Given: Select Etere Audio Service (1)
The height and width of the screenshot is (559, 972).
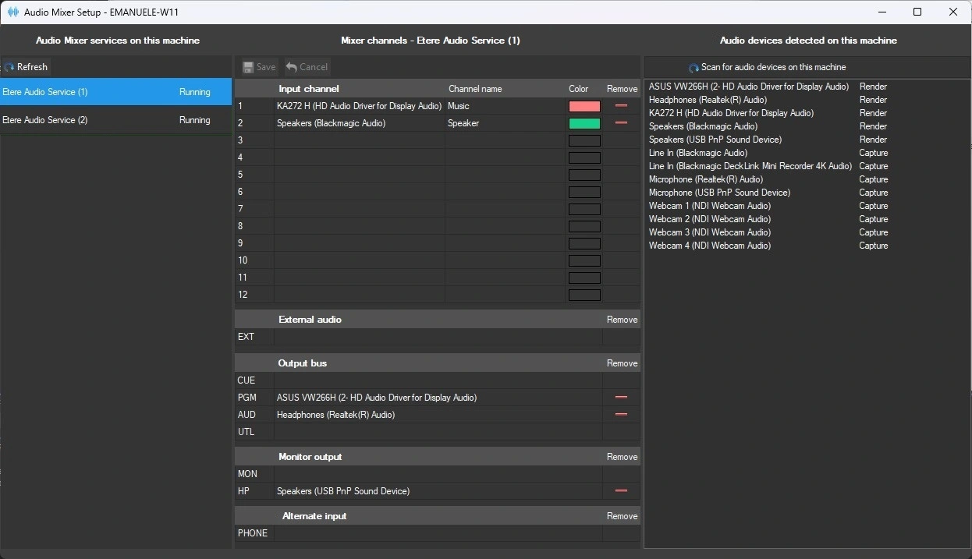Looking at the screenshot, I should pyautogui.click(x=115, y=92).
